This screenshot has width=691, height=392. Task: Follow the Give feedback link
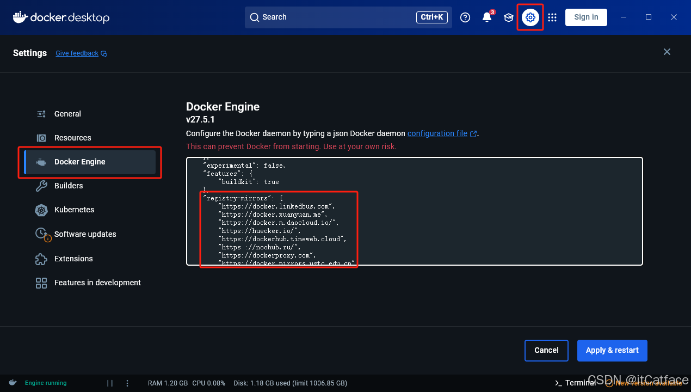click(77, 53)
